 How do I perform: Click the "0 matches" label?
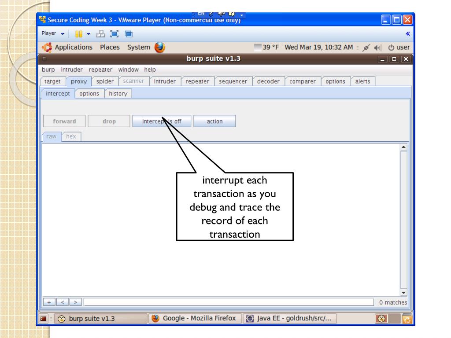click(393, 302)
